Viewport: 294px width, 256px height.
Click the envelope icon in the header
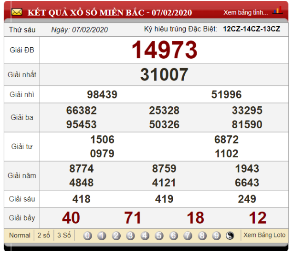[17, 11]
